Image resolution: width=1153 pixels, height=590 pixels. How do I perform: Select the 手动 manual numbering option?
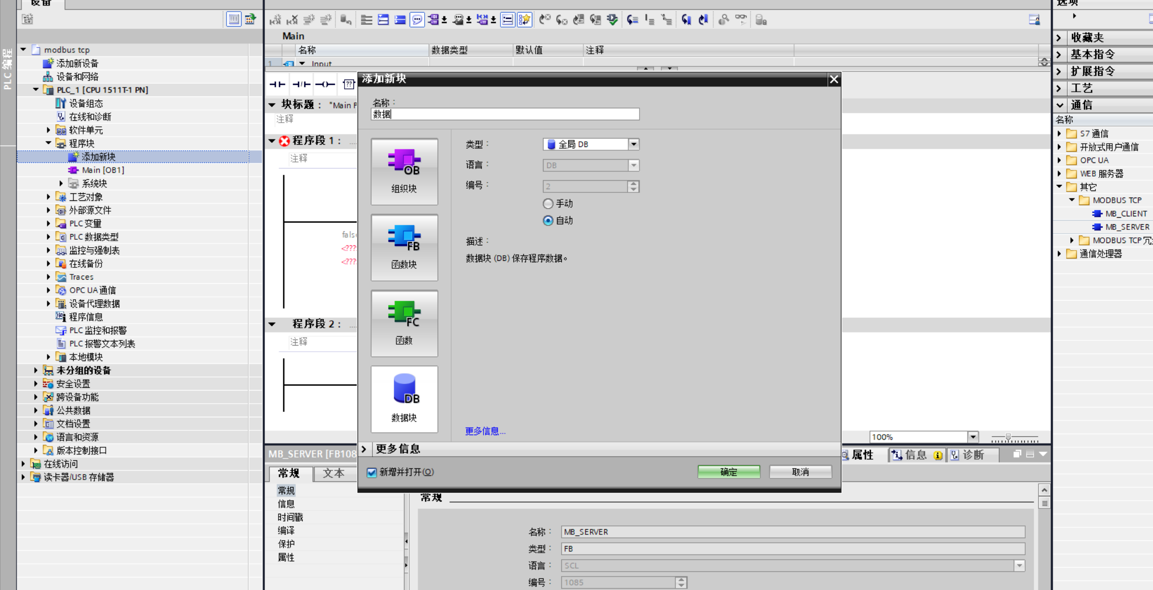548,204
